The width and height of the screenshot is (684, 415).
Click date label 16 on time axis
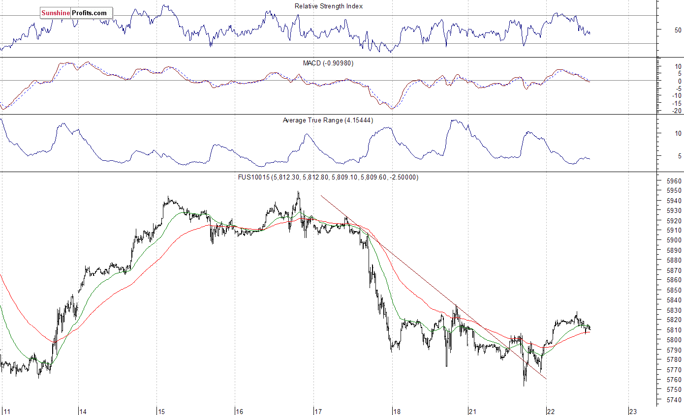pyautogui.click(x=240, y=411)
